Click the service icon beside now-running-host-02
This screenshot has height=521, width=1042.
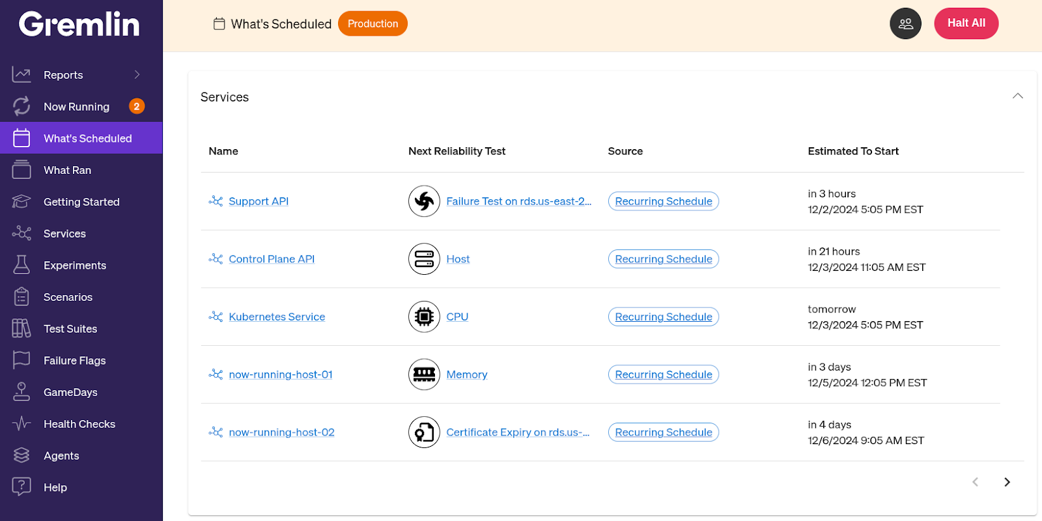216,432
